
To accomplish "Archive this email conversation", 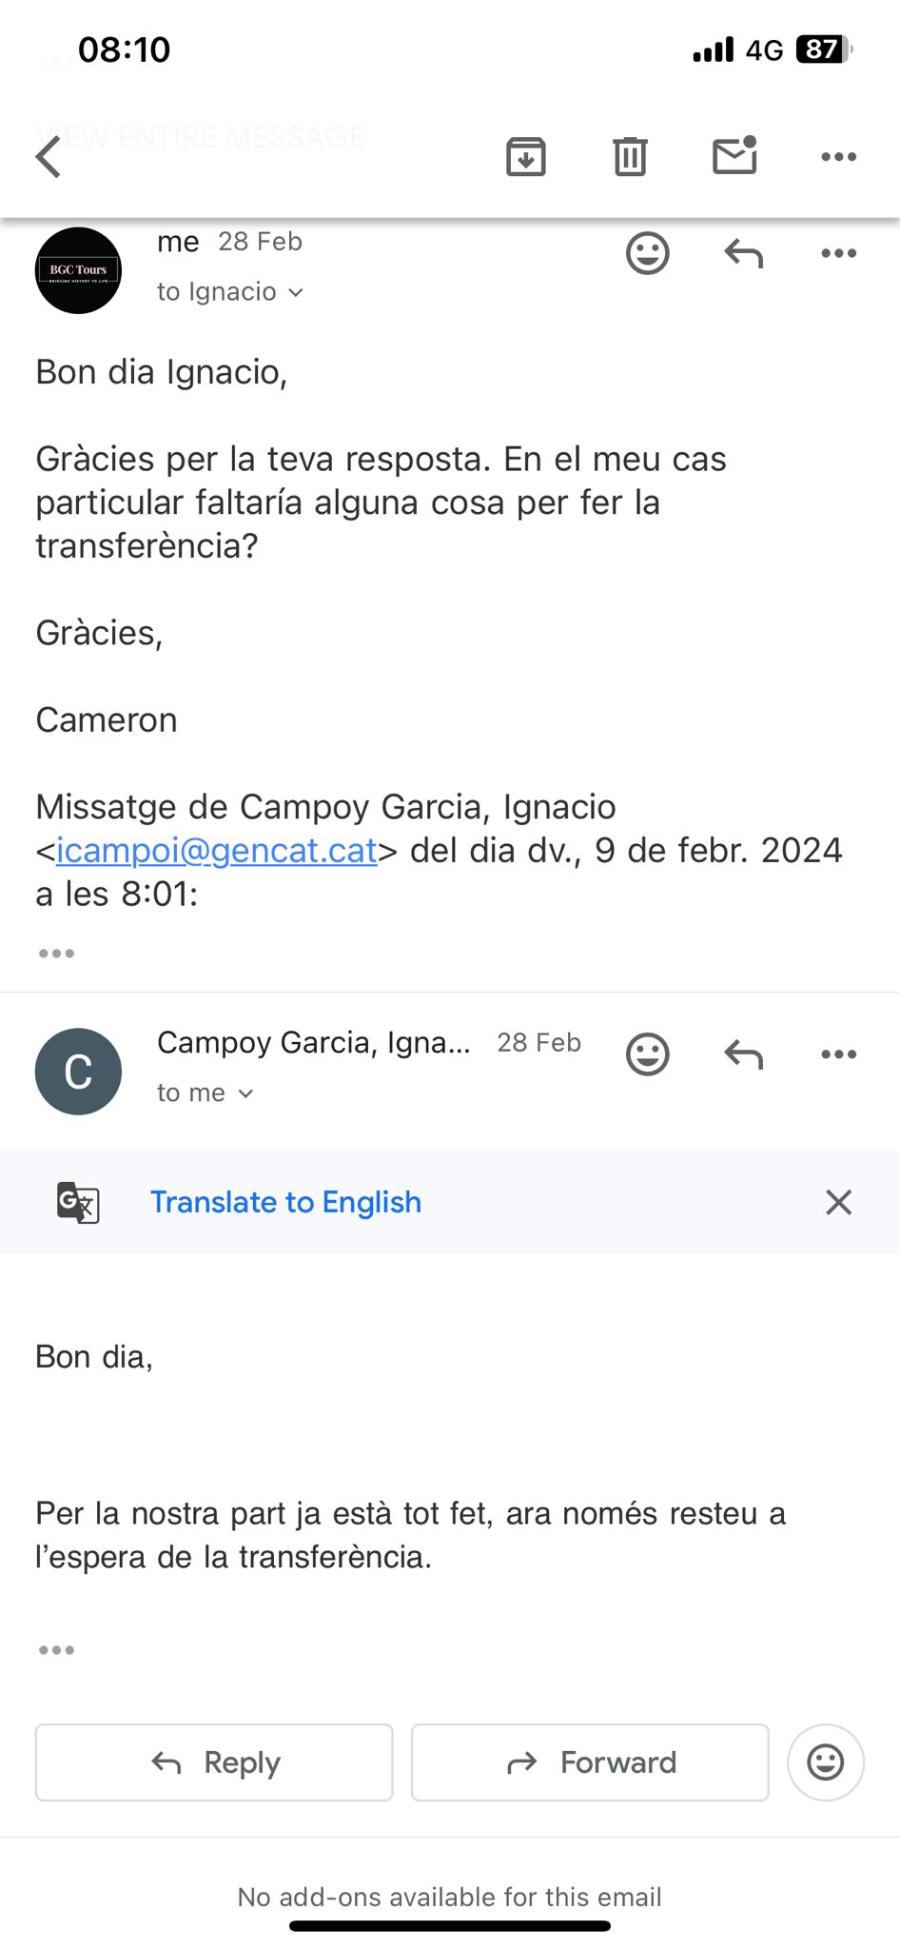I will [525, 157].
